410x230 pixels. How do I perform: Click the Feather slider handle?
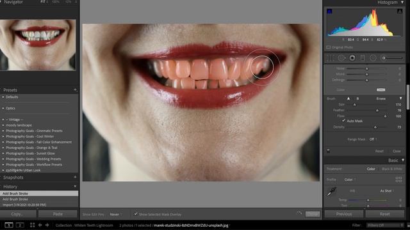[x=377, y=111]
